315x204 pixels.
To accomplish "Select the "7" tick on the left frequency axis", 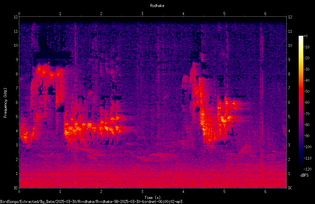I will 17,88.
